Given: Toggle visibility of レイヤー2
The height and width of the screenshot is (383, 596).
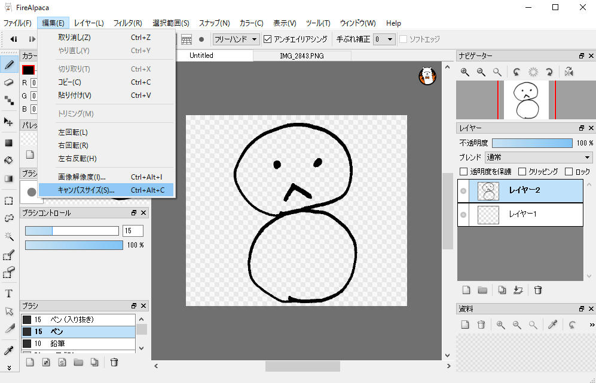Looking at the screenshot, I should point(463,191).
